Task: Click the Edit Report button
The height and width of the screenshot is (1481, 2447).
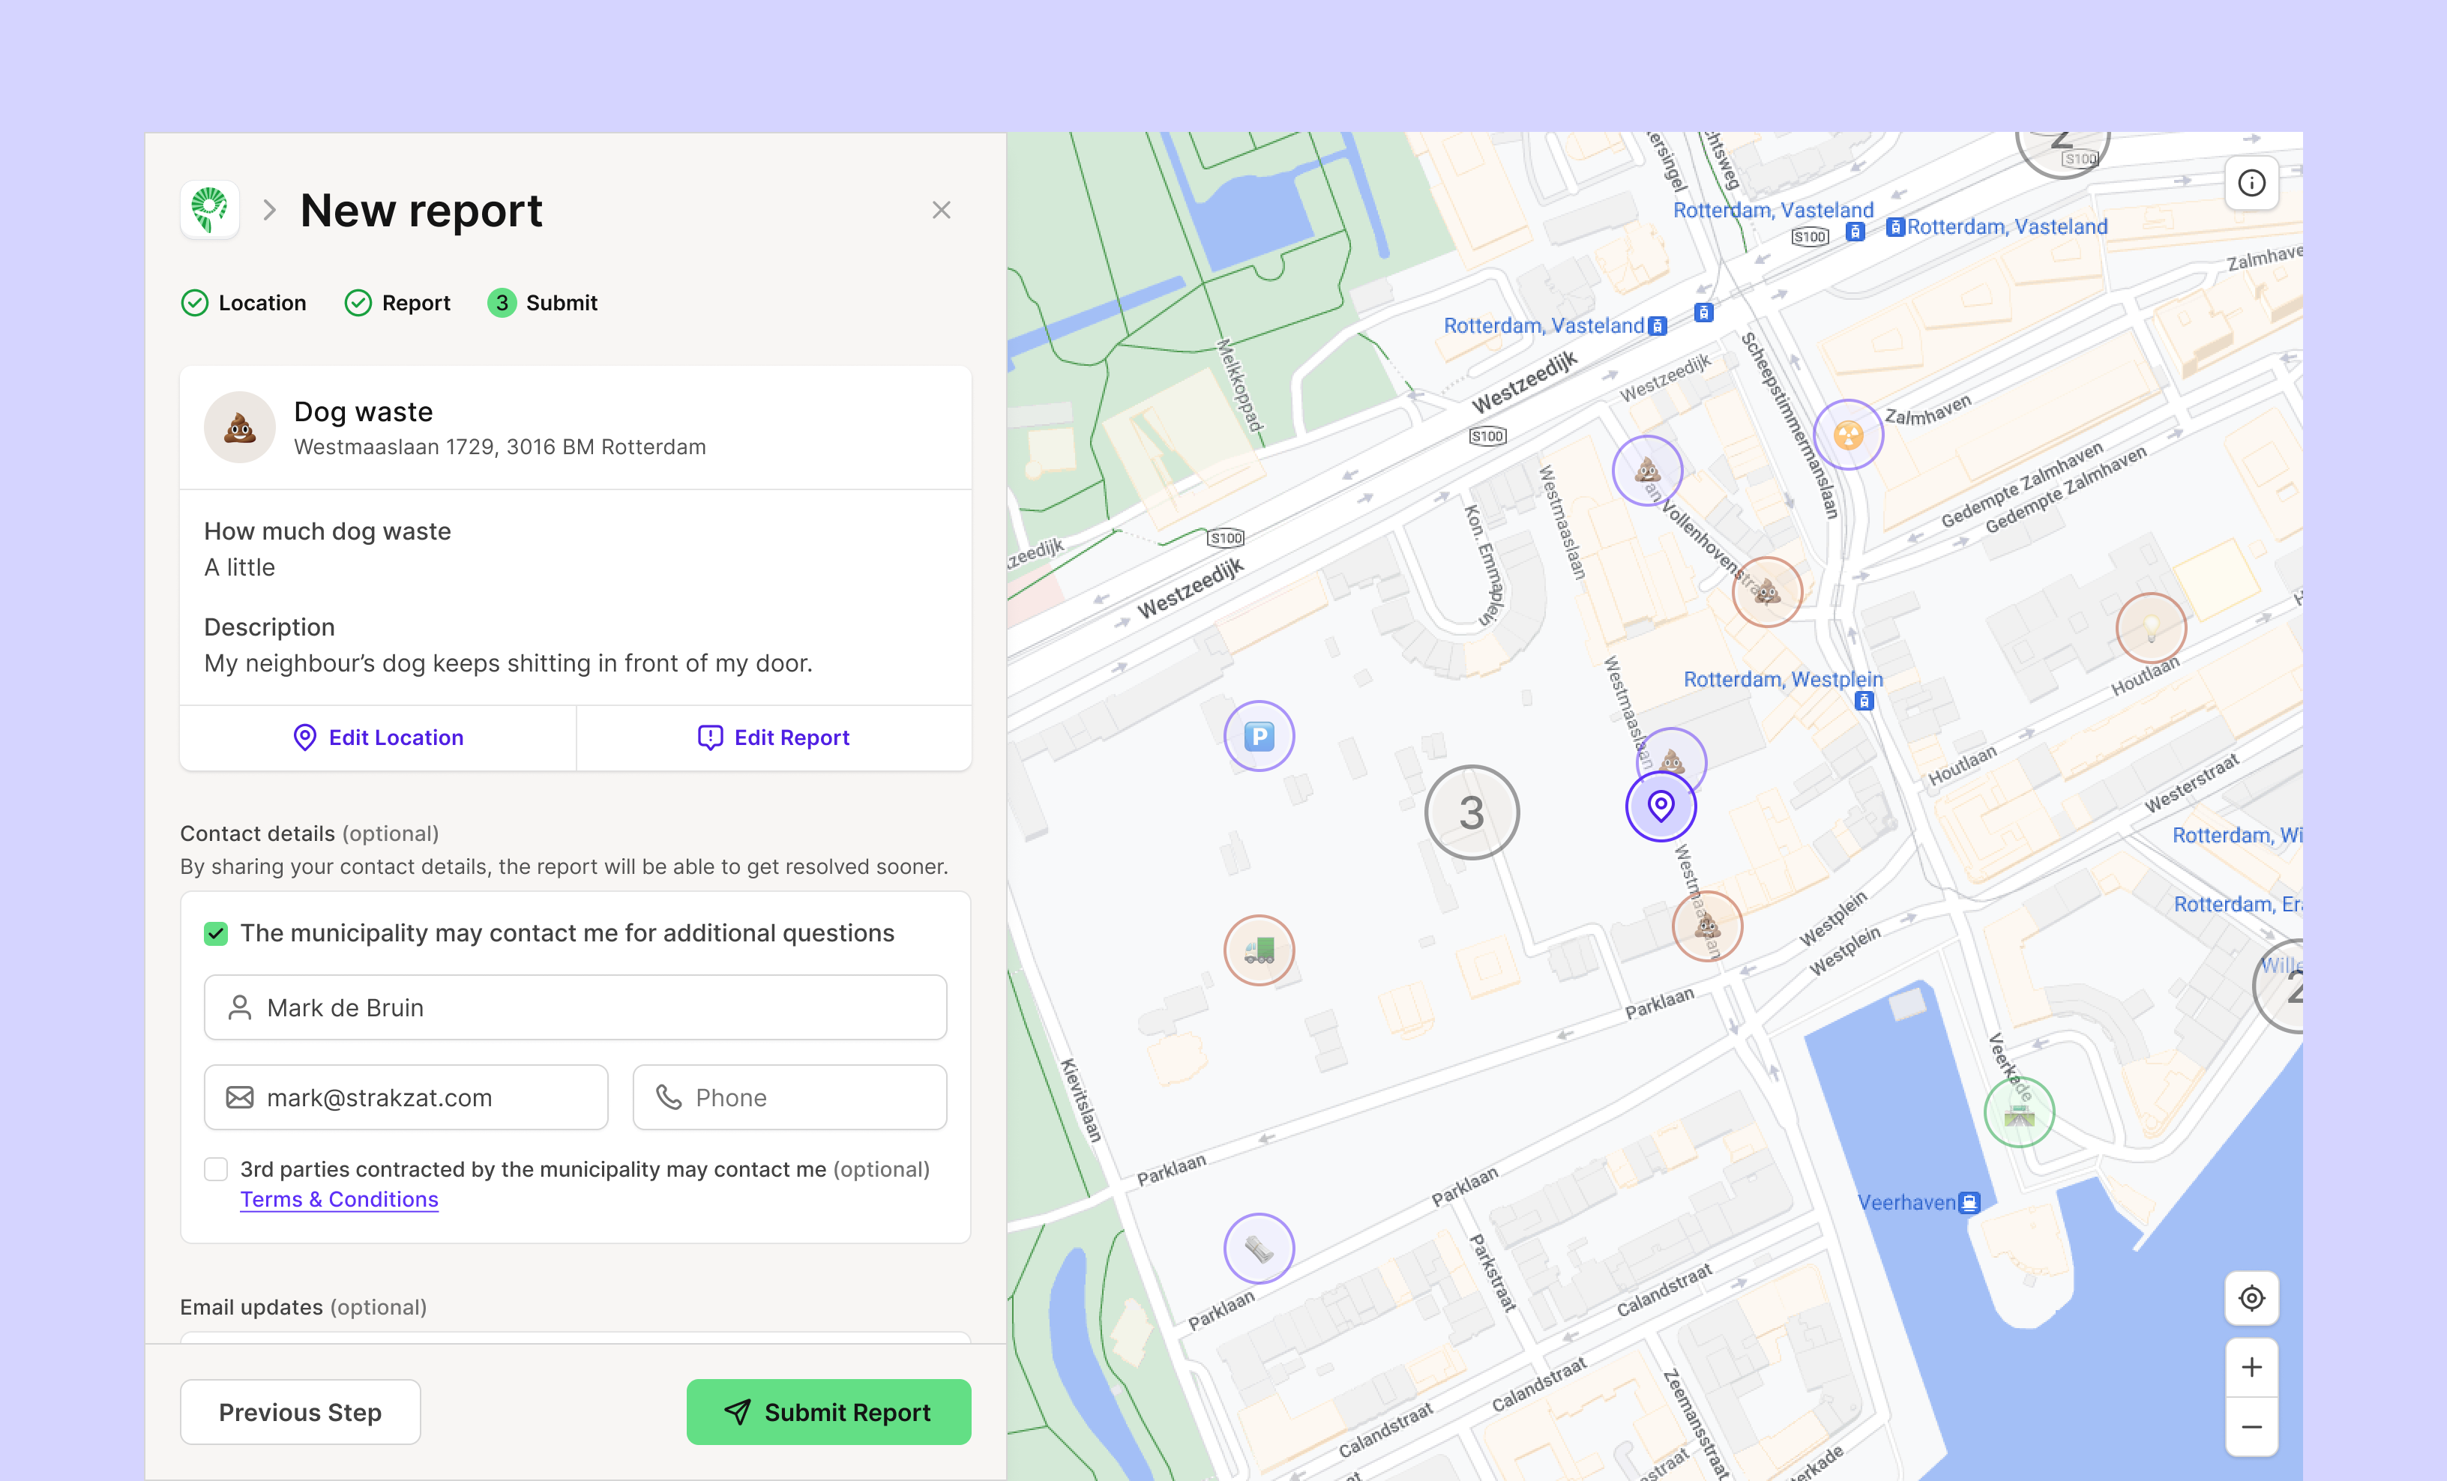Action: click(774, 738)
